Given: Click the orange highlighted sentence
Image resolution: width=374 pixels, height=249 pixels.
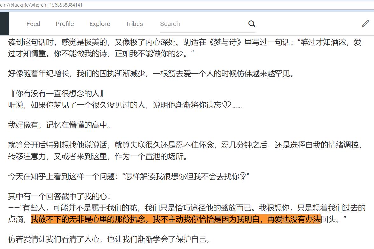Looking at the screenshot, I should [x=175, y=219].
